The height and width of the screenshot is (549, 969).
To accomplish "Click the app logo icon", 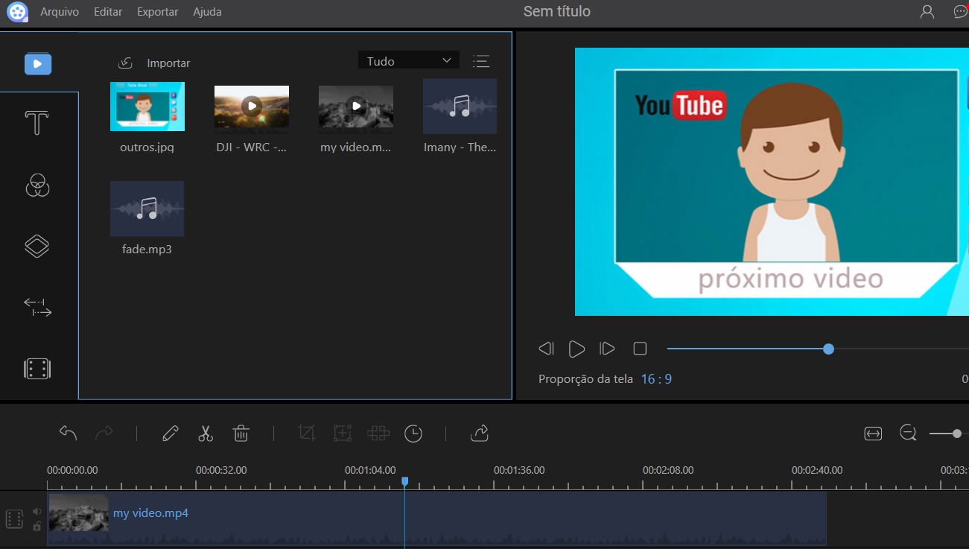I will [x=17, y=12].
